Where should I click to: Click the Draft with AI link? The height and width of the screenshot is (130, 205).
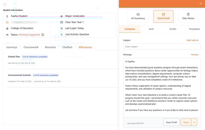pyautogui.click(x=192, y=40)
